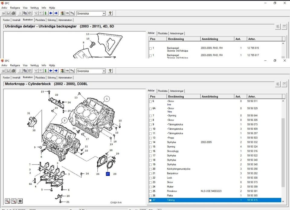
Task: Tick the checkbox for position 24 Mutter
Action: click(150, 187)
